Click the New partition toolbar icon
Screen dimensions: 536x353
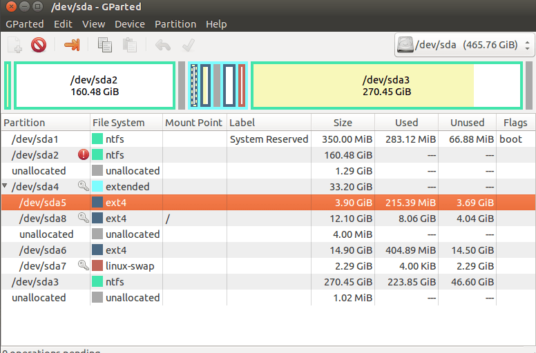[15, 45]
